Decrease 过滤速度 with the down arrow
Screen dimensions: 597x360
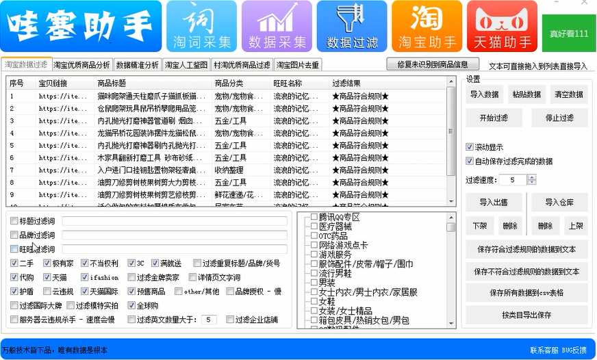pos(532,182)
